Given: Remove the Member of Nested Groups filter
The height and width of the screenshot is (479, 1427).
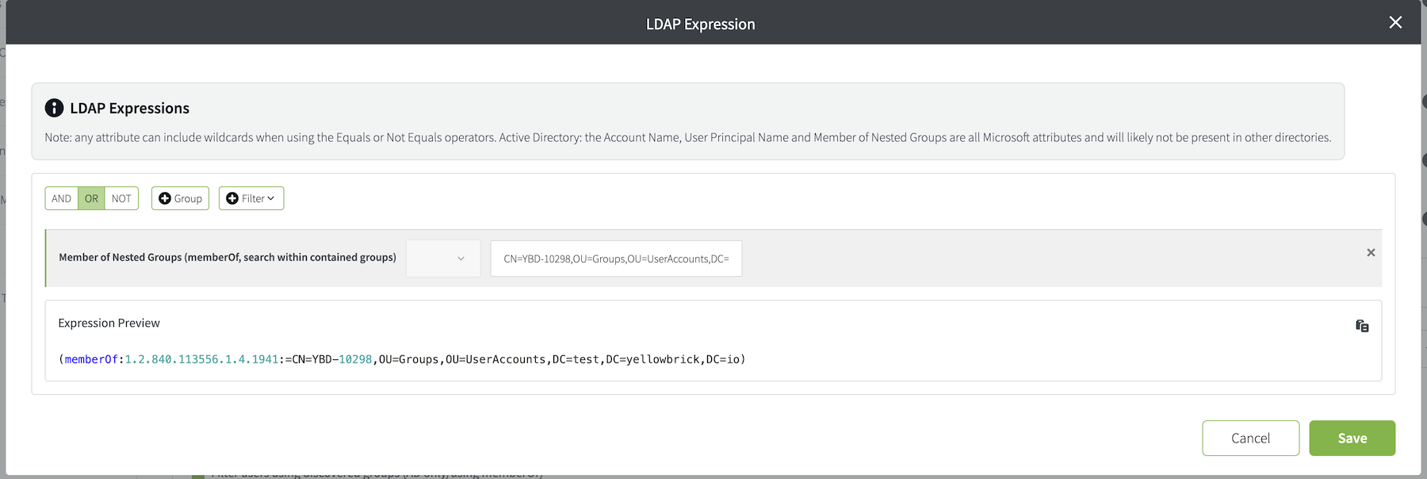Looking at the screenshot, I should pos(1371,253).
